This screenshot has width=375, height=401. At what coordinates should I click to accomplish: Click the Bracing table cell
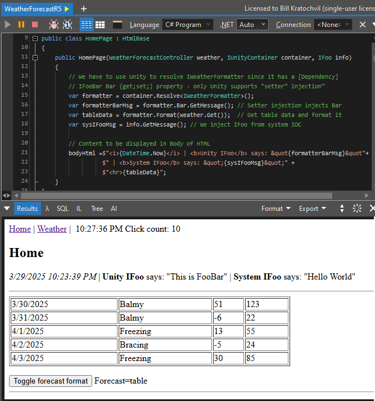[165, 345]
